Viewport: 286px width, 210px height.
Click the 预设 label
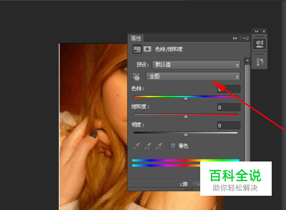pos(142,65)
